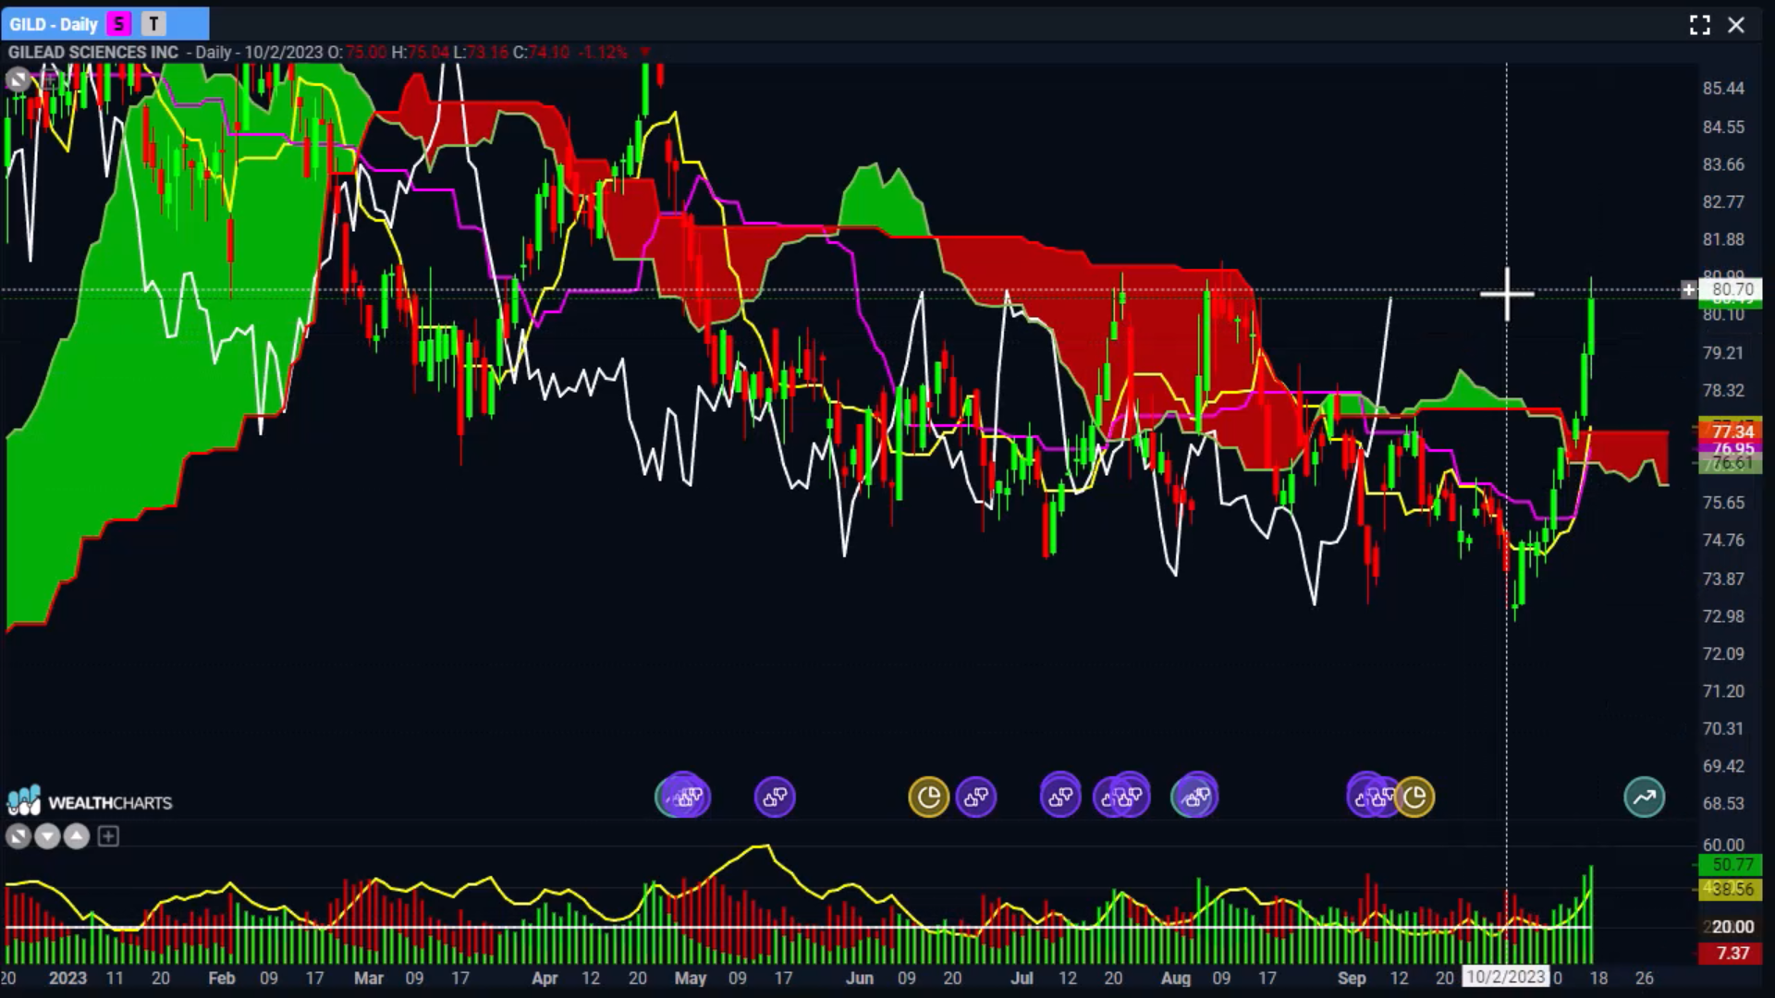Image resolution: width=1775 pixels, height=998 pixels.
Task: Click the Aug label on the time axis
Action: tap(1176, 978)
